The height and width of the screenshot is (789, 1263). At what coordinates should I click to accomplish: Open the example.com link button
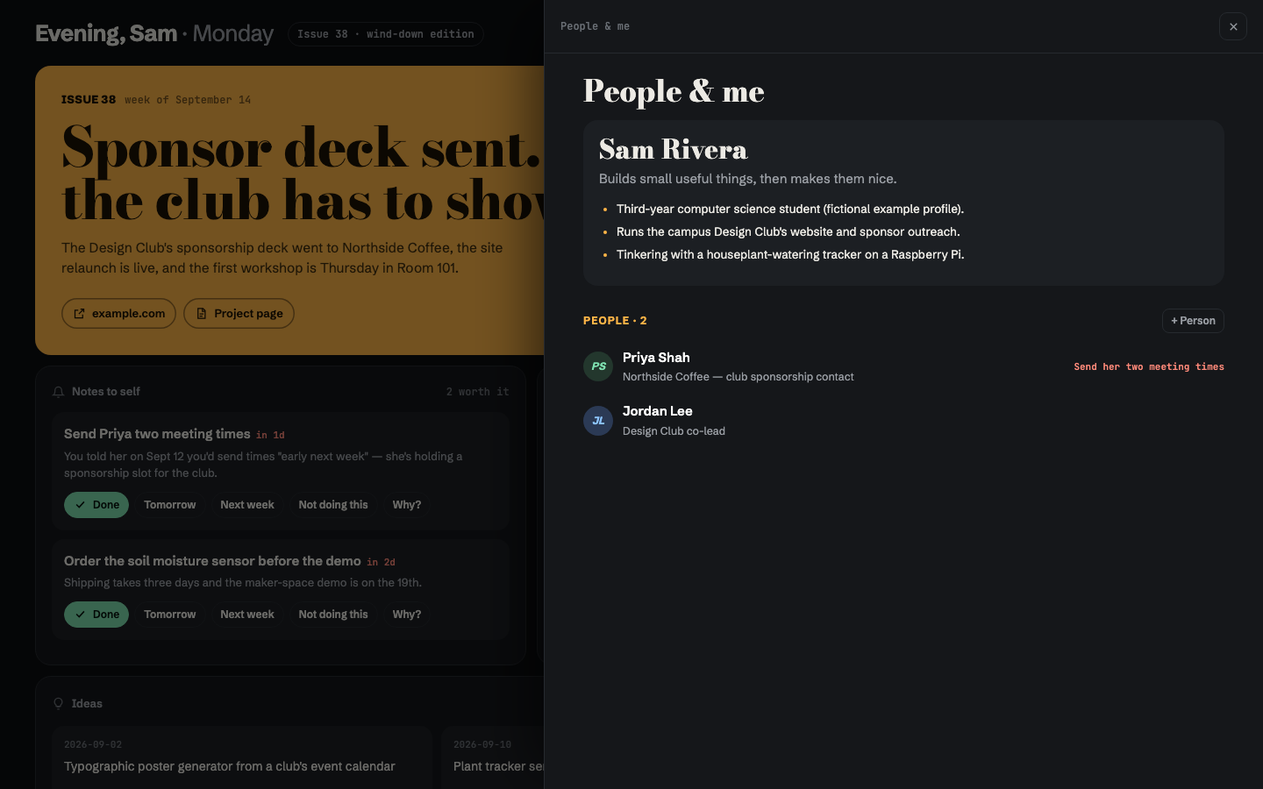118,313
